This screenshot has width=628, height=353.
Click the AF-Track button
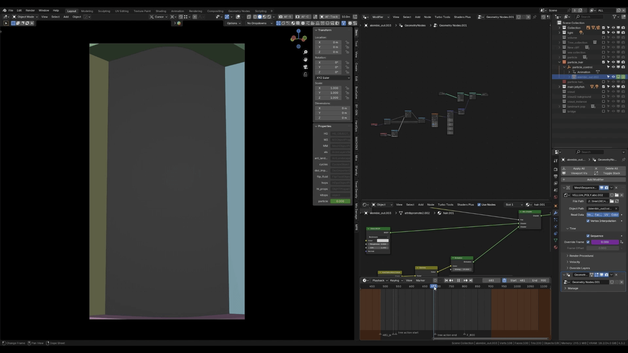pyautogui.click(x=329, y=17)
